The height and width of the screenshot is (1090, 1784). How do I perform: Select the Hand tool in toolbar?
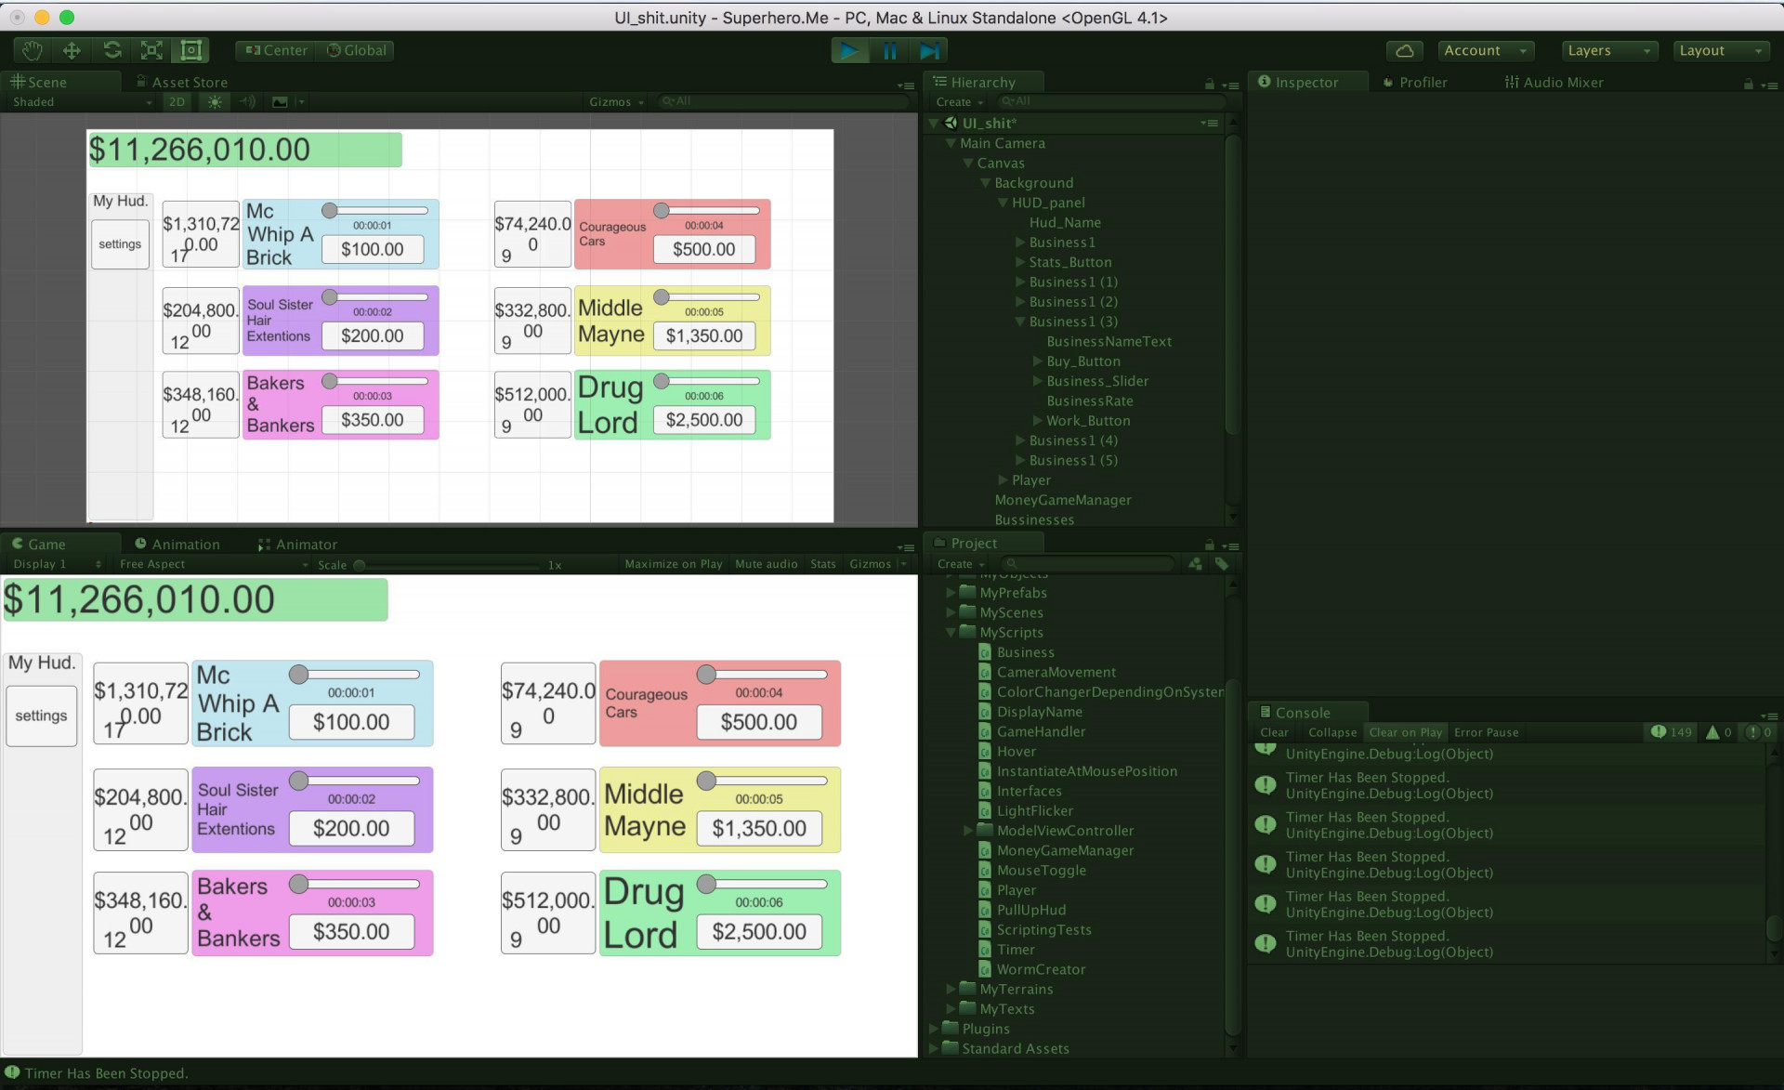point(33,50)
